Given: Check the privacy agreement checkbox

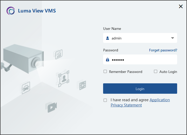Looking at the screenshot, I should (105, 100).
